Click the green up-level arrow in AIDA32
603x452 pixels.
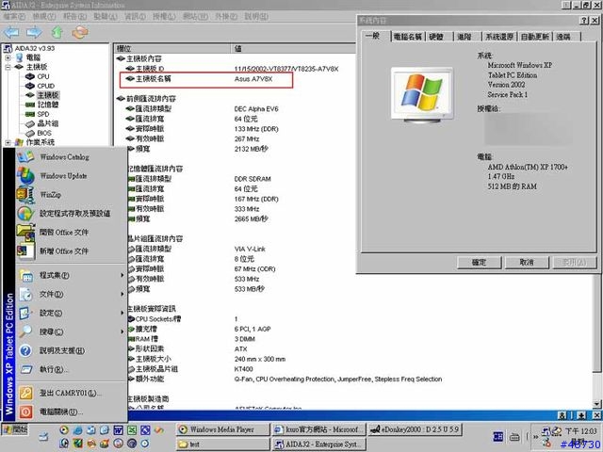point(57,32)
